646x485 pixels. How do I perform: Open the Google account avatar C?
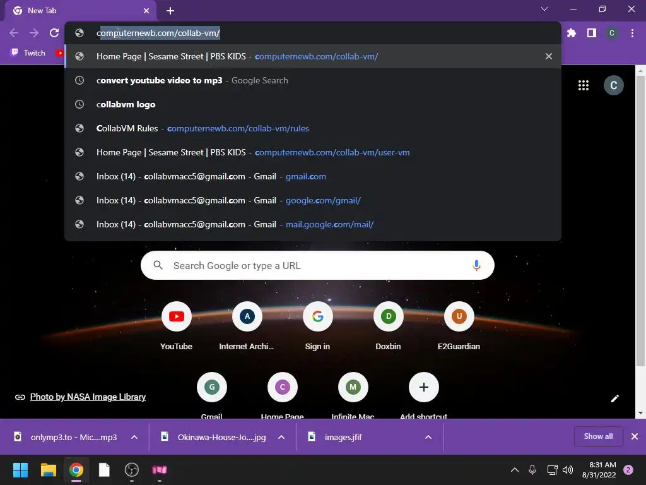(613, 85)
